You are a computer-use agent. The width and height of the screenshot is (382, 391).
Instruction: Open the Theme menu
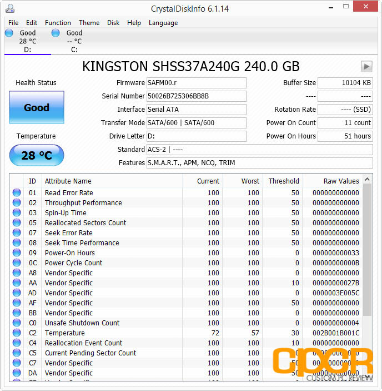click(89, 23)
